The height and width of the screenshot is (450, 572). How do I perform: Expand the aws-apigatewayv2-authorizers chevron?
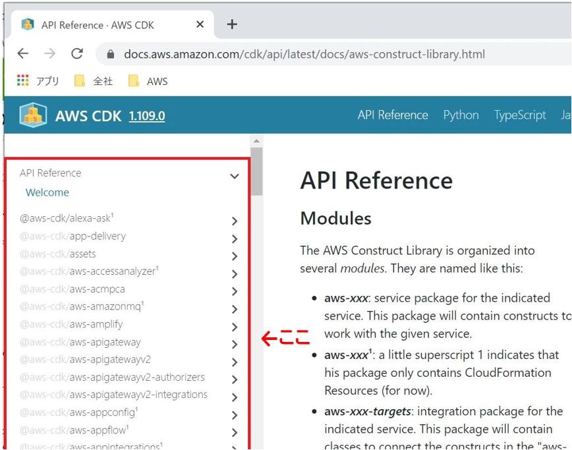235,380
